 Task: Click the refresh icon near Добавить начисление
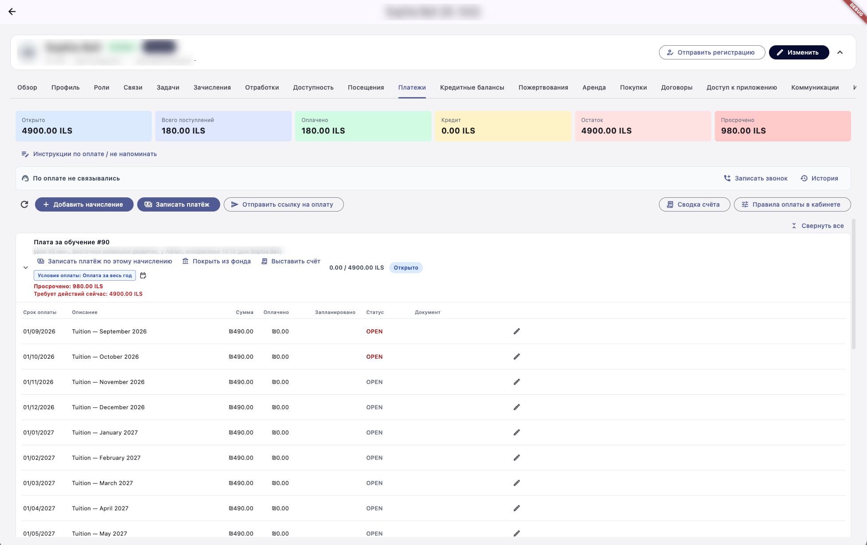tap(24, 204)
